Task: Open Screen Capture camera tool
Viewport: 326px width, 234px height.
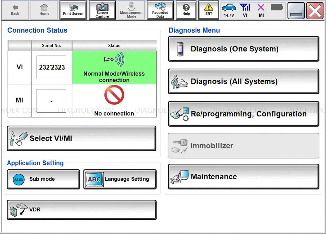Action: pos(102,10)
